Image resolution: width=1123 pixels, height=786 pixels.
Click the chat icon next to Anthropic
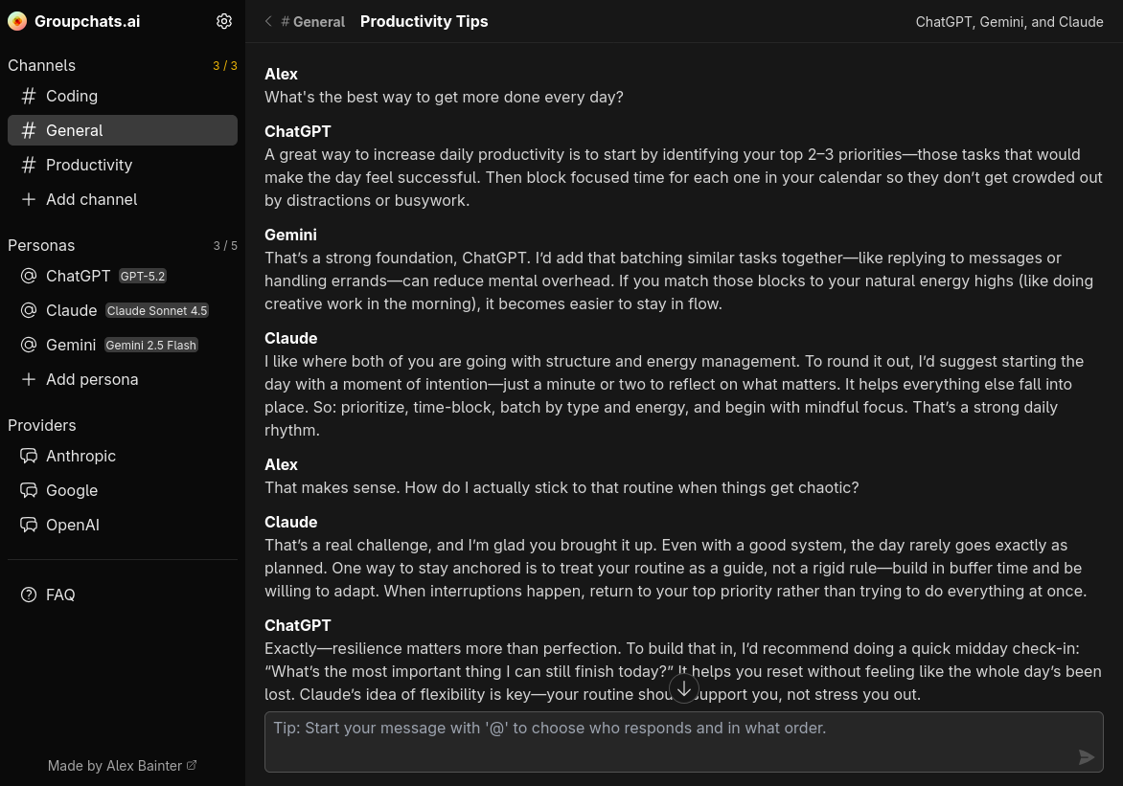click(29, 456)
